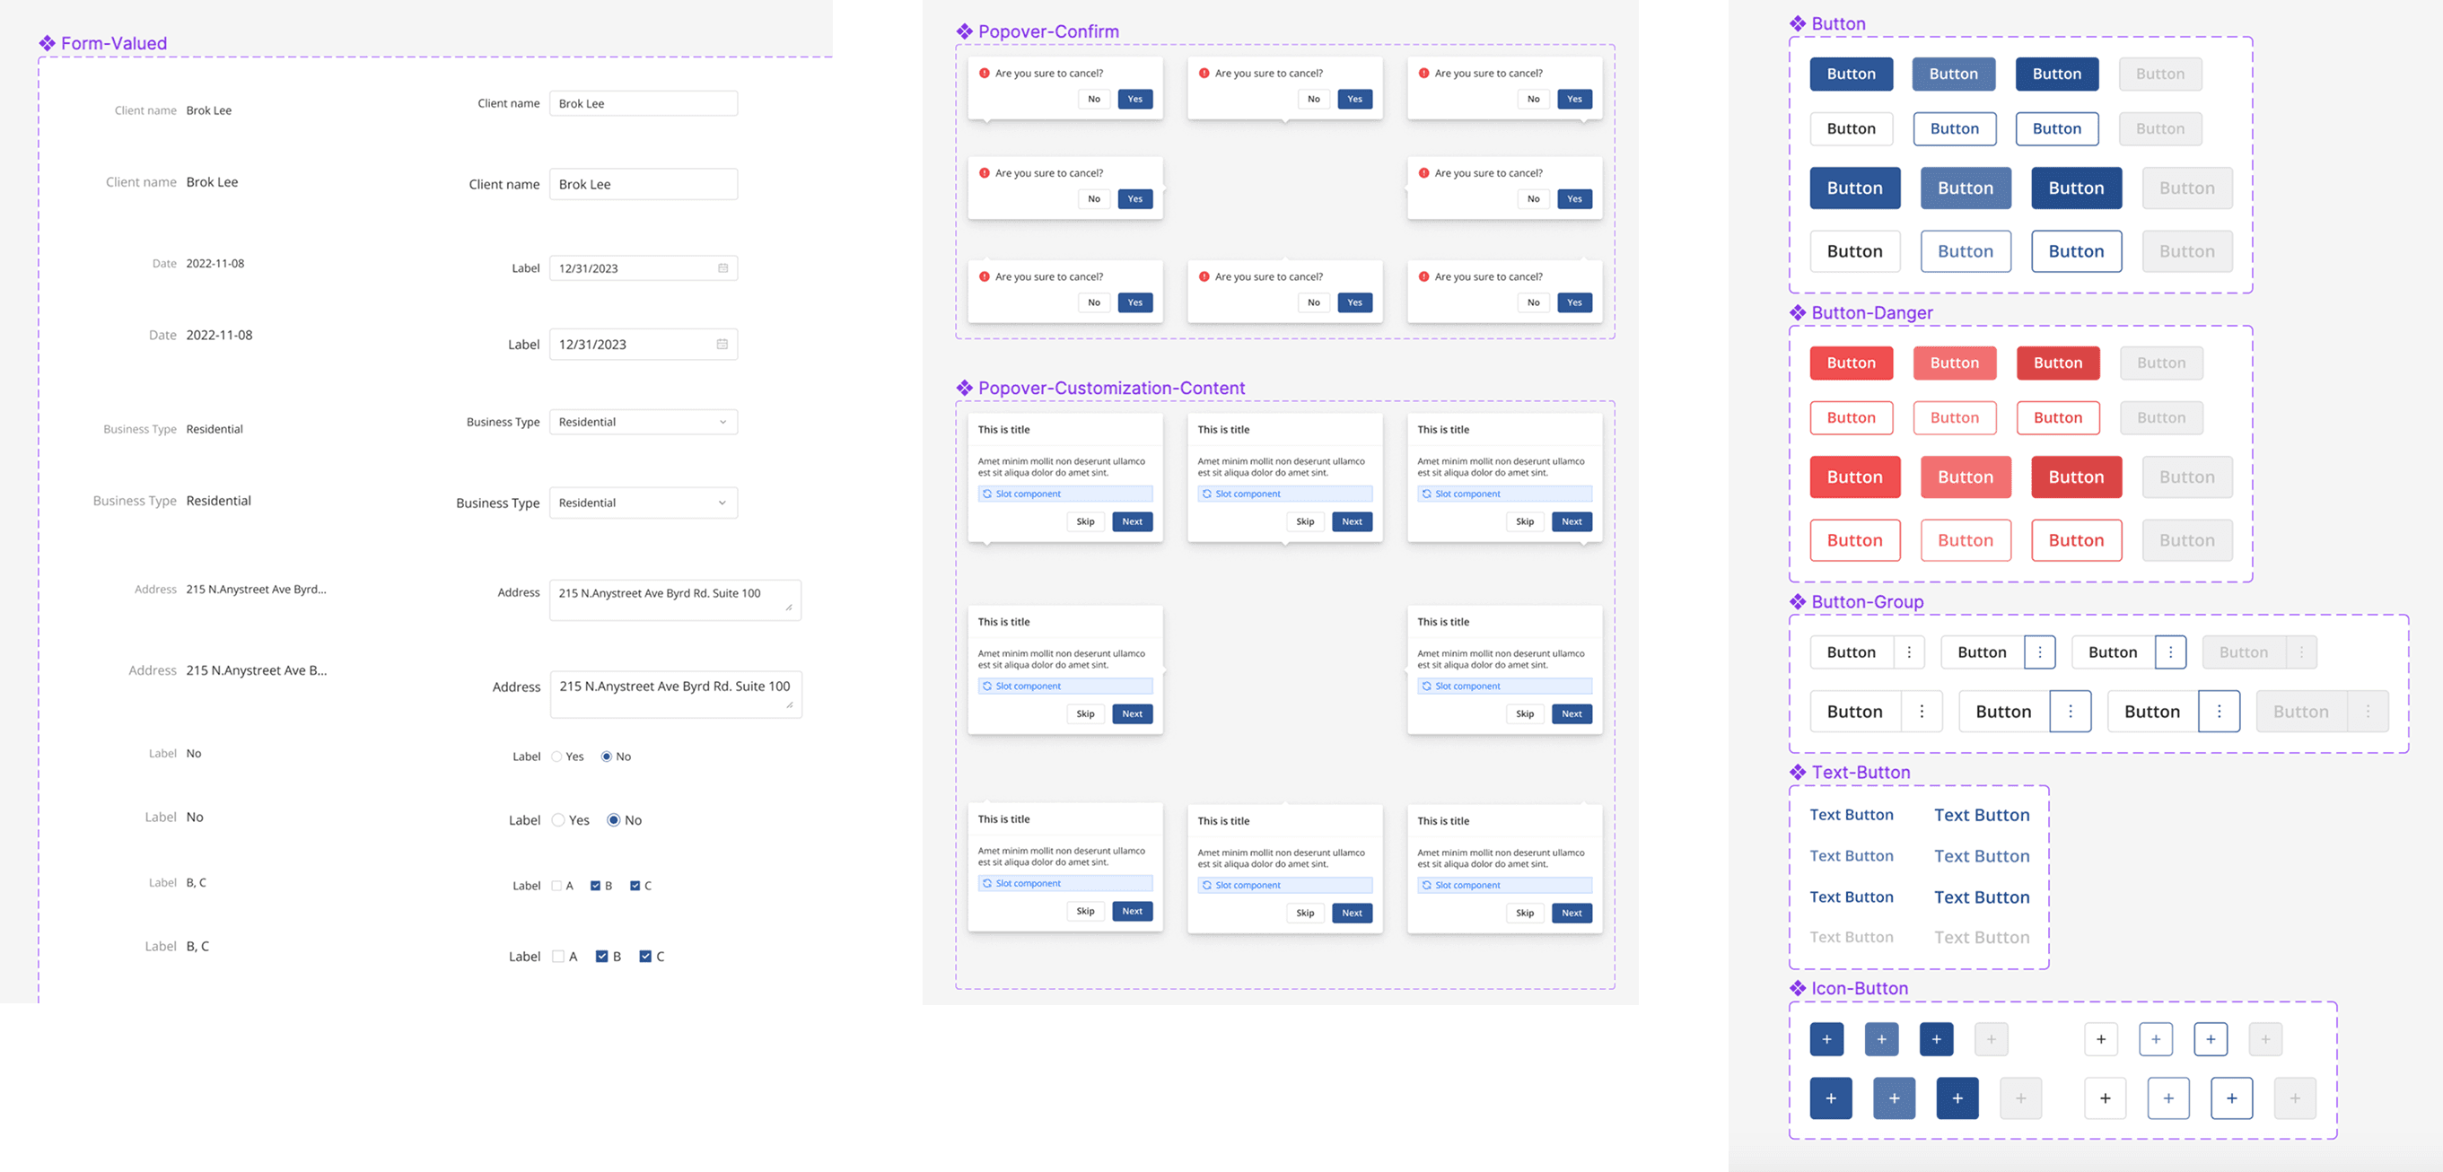The height and width of the screenshot is (1172, 2443).
Task: Open three-dot menu on large disabled button group
Action: click(2367, 711)
